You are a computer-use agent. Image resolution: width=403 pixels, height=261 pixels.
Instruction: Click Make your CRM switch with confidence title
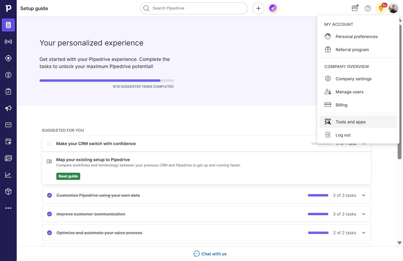96,144
